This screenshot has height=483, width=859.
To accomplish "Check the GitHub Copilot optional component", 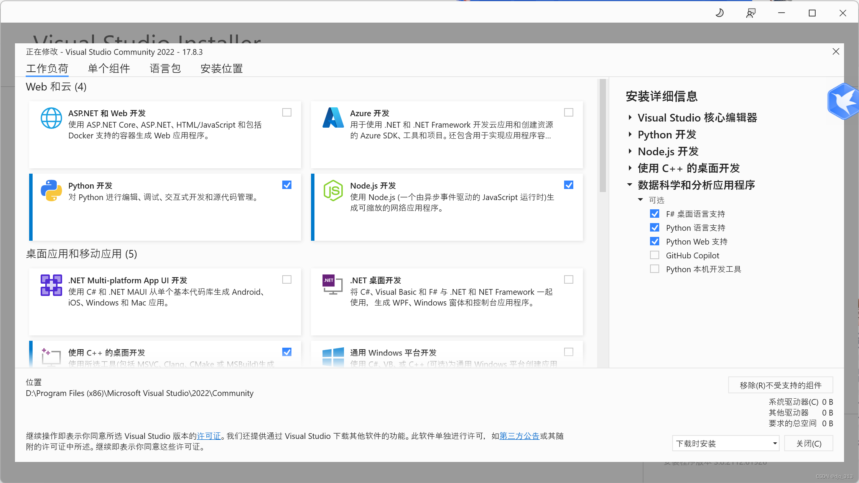I will (x=655, y=255).
